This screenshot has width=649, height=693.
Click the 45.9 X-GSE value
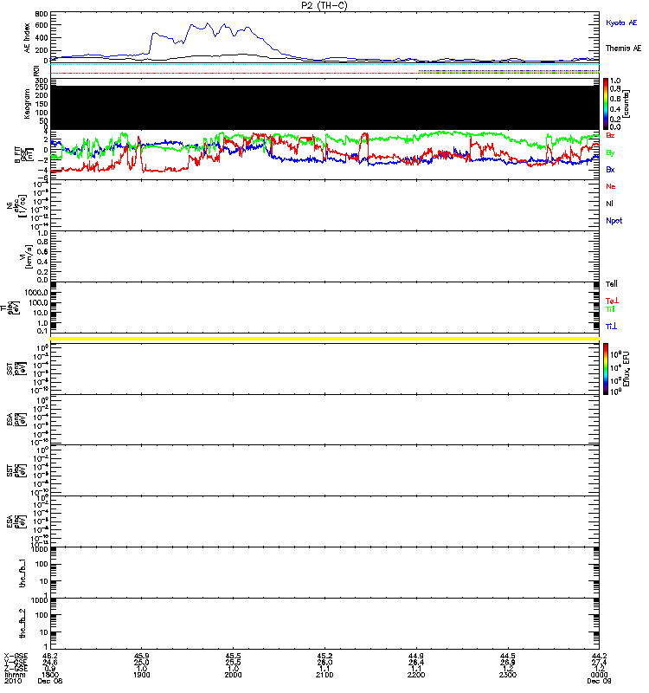pos(141,657)
